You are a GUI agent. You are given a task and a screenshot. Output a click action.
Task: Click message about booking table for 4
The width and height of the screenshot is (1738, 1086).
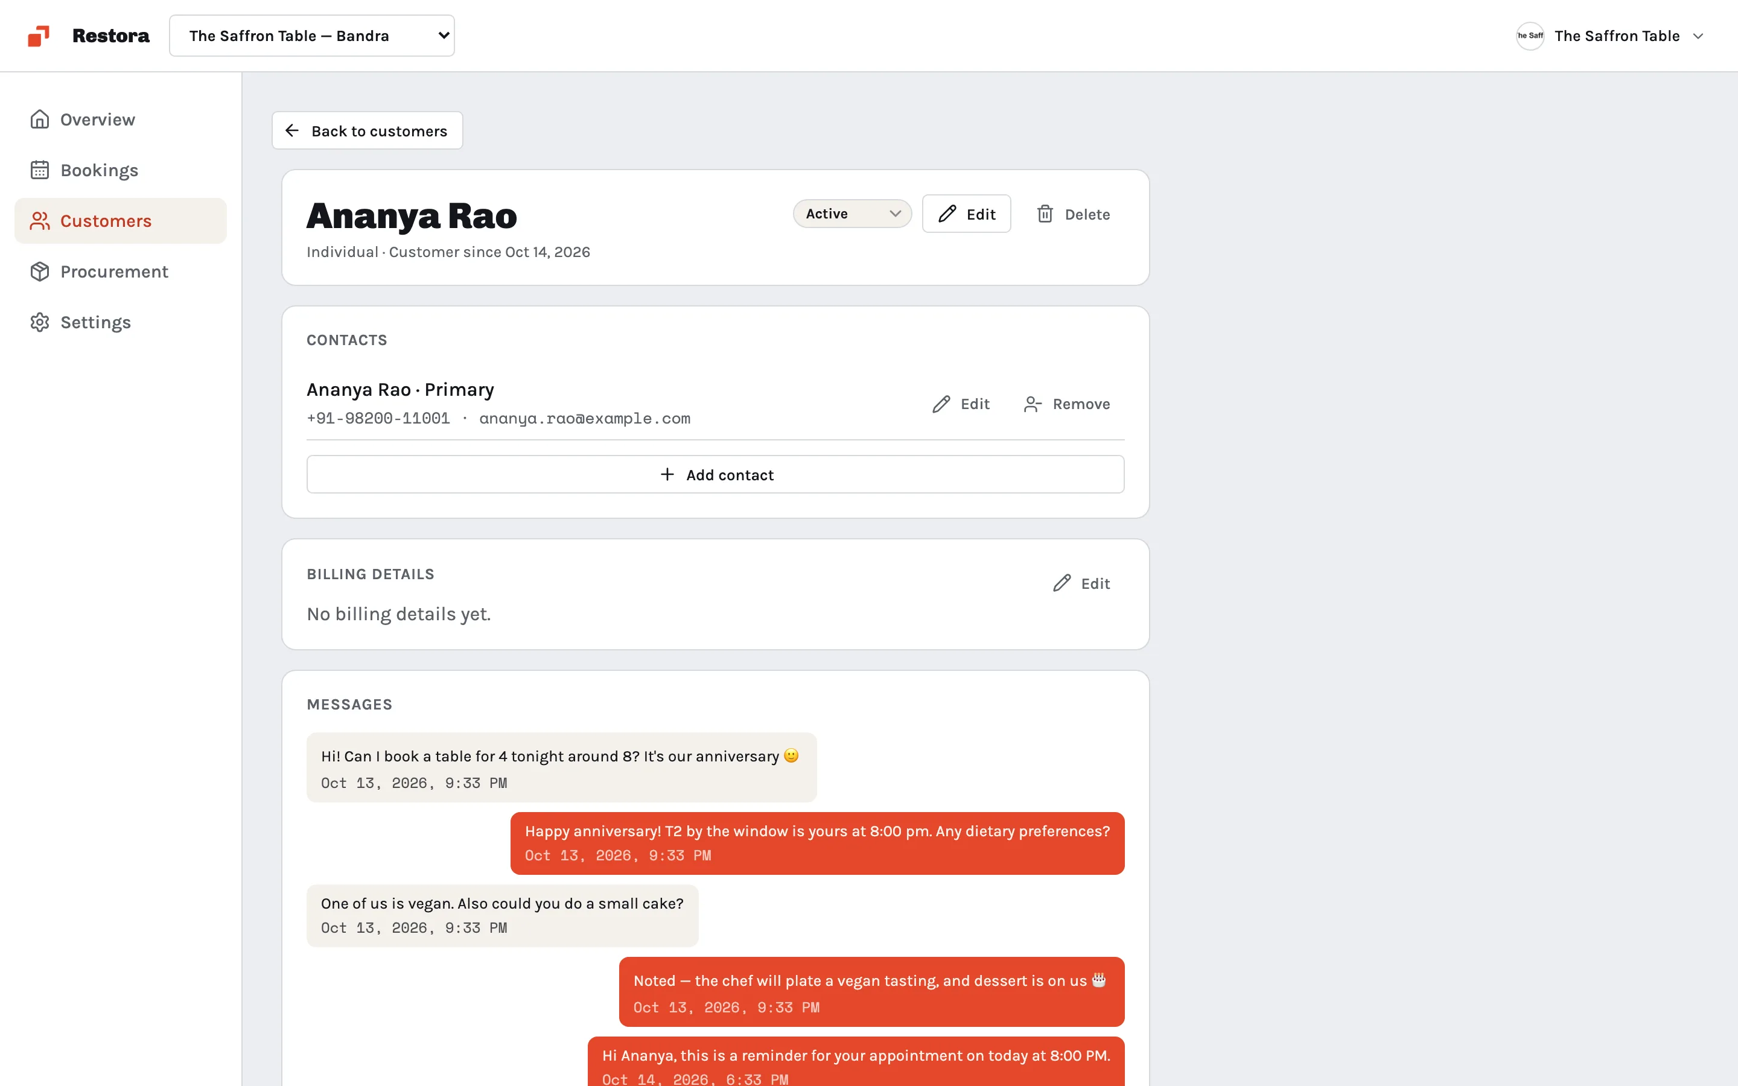[562, 768]
